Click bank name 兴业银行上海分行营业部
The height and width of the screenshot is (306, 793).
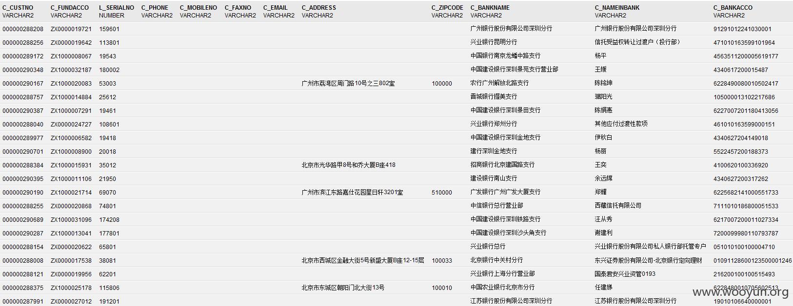click(503, 274)
